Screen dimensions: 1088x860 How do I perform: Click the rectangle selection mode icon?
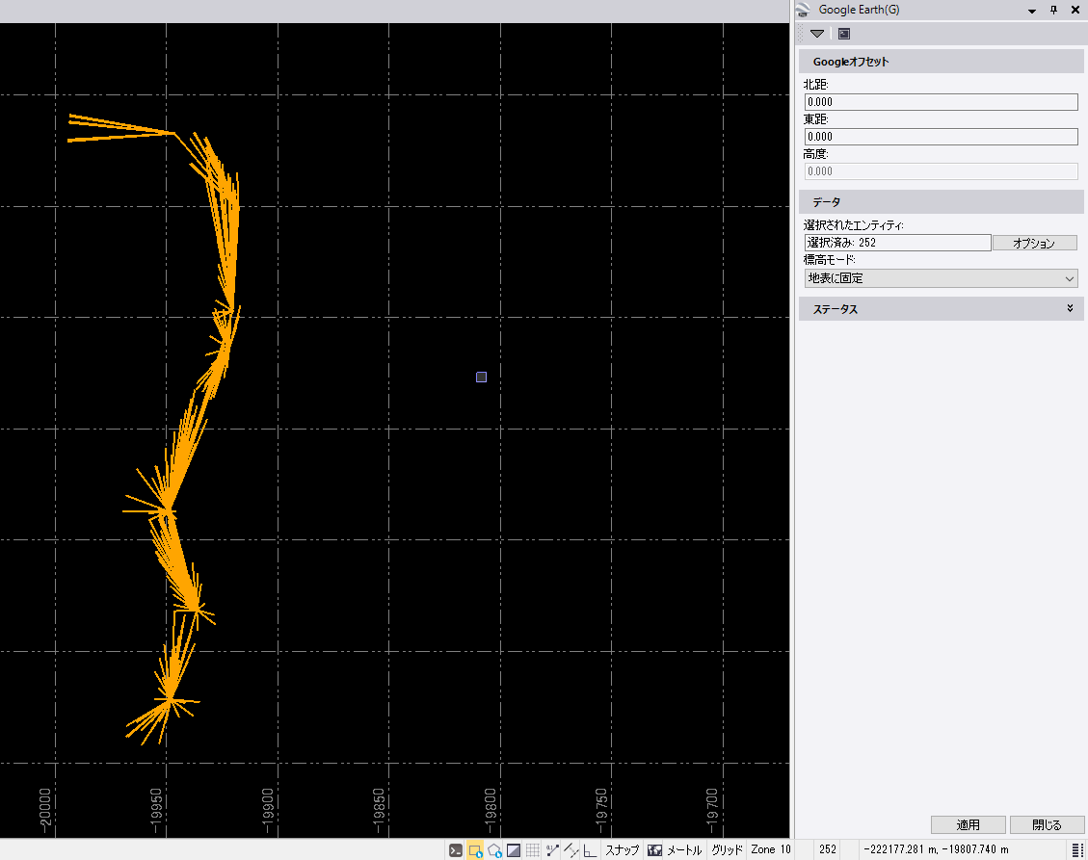[475, 850]
